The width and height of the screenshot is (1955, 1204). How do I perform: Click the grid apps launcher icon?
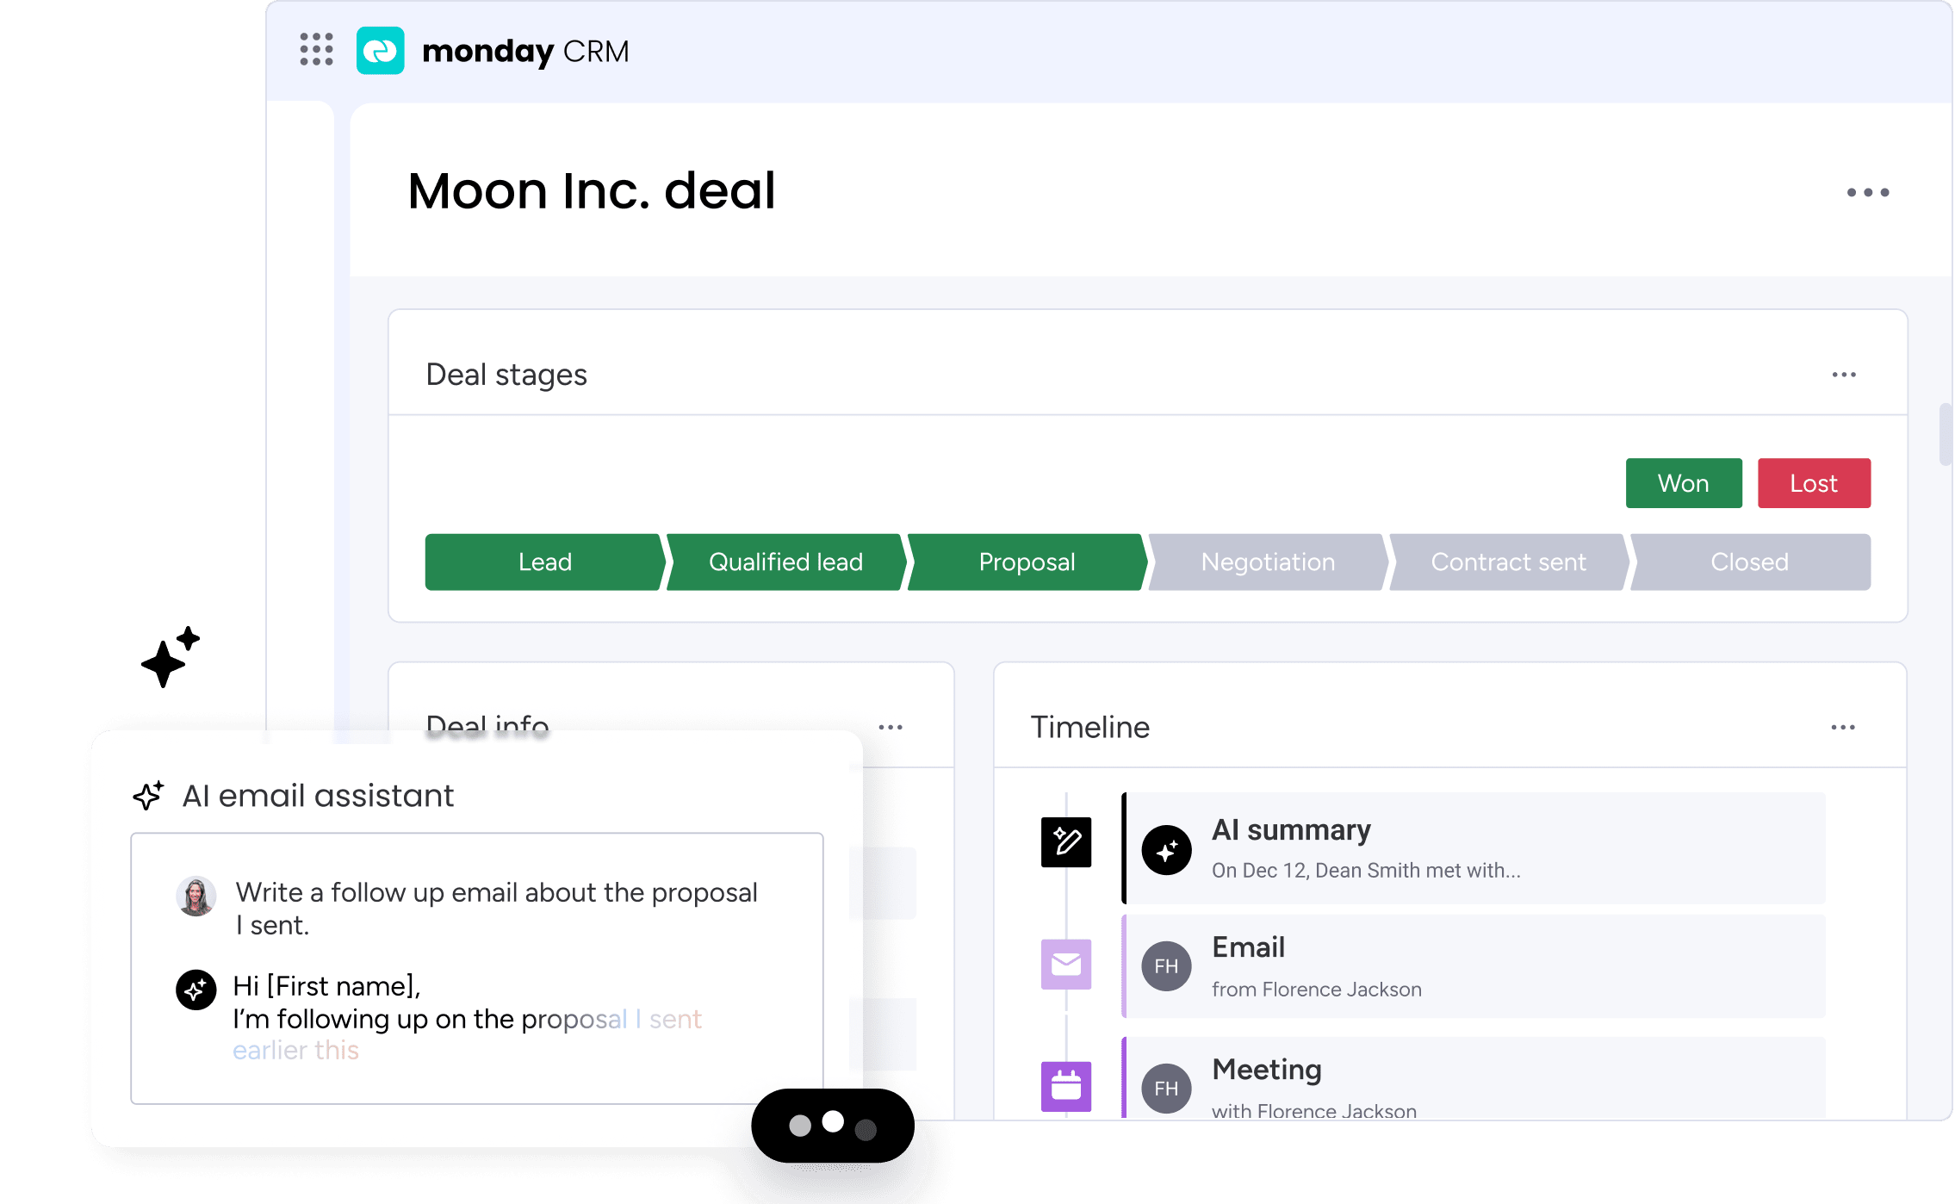[x=314, y=49]
